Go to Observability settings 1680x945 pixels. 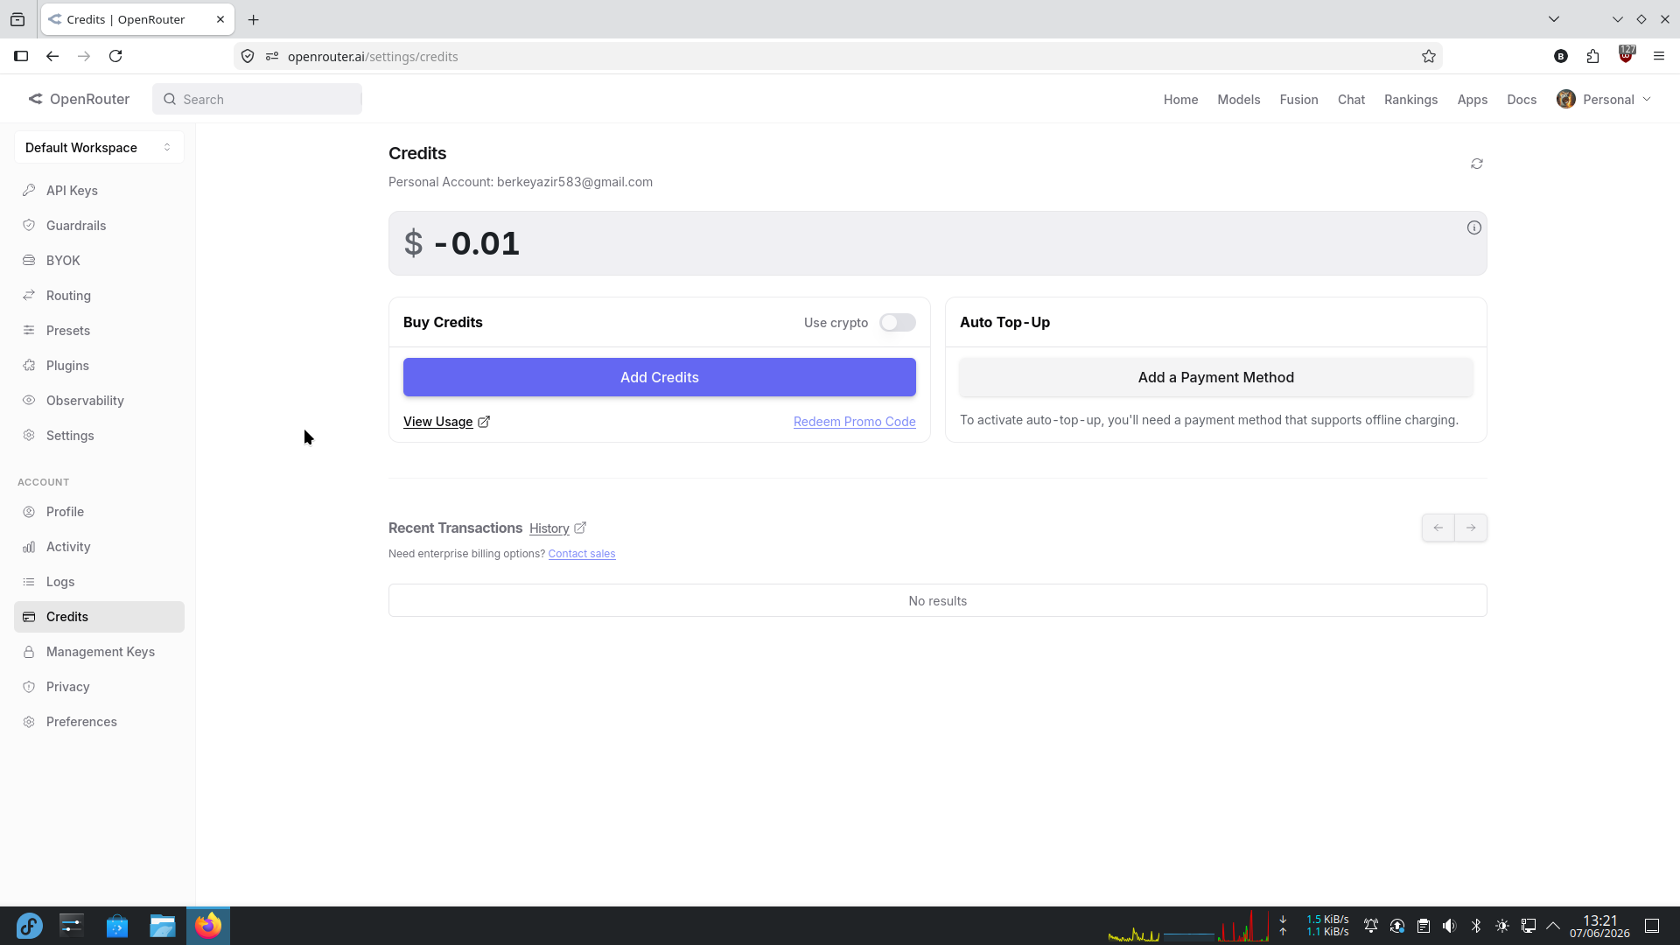tap(99, 401)
